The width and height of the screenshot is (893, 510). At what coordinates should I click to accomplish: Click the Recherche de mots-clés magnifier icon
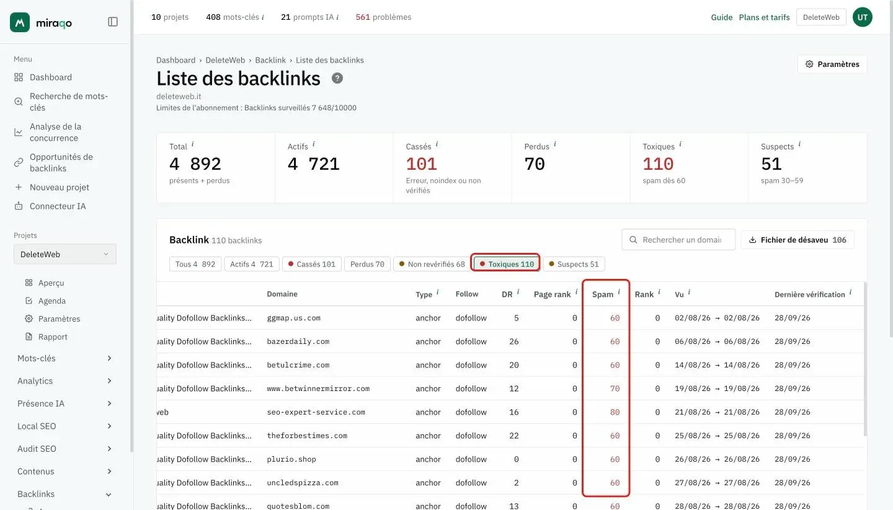click(19, 102)
